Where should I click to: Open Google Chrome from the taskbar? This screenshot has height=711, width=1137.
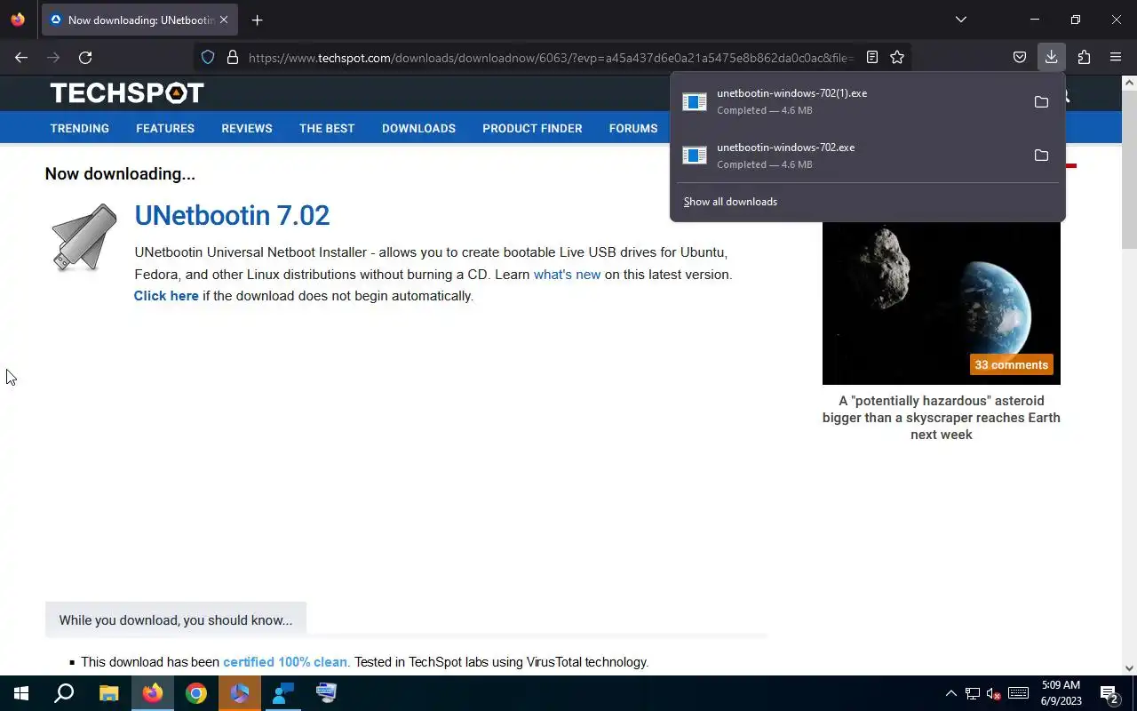pyautogui.click(x=196, y=693)
